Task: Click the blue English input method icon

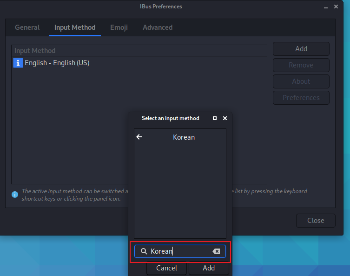Action: tap(18, 63)
